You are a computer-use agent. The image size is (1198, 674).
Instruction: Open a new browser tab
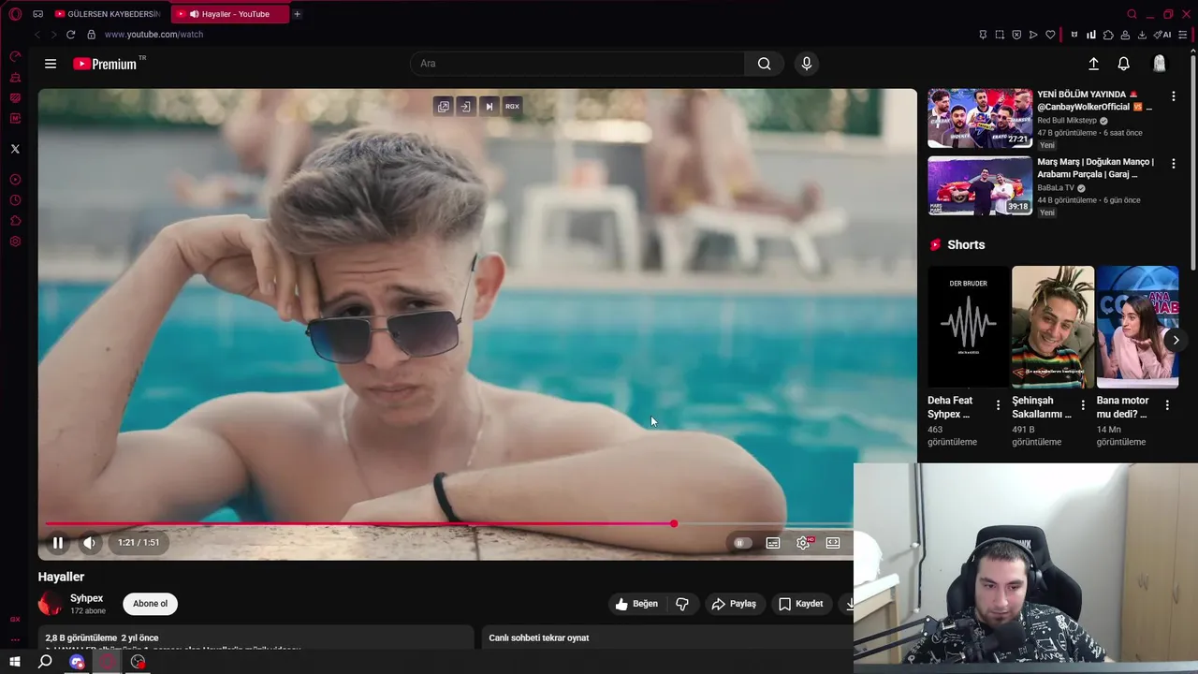point(298,14)
